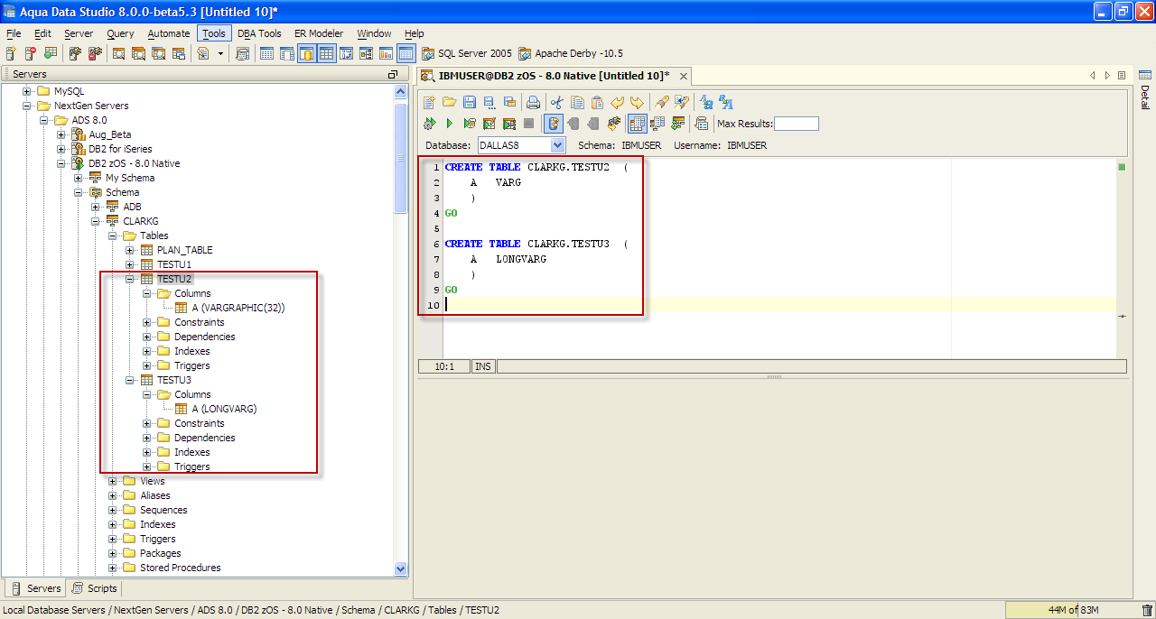Click the INS insert mode indicator
The image size is (1156, 619).
pos(483,366)
